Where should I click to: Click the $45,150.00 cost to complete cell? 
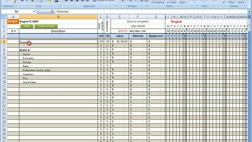(138, 26)
